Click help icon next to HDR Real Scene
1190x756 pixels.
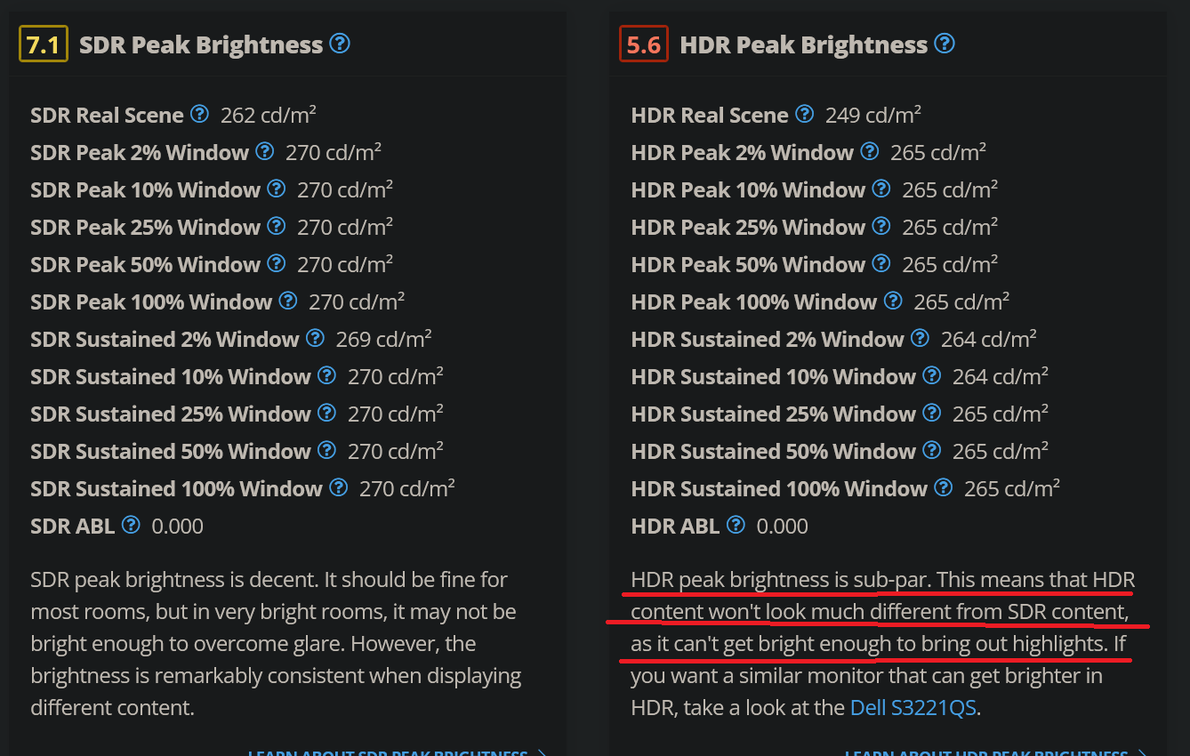[x=804, y=114]
